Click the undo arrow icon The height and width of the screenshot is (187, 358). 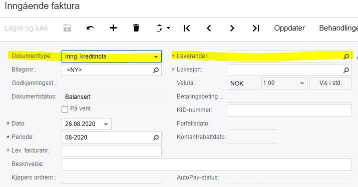pyautogui.click(x=90, y=28)
